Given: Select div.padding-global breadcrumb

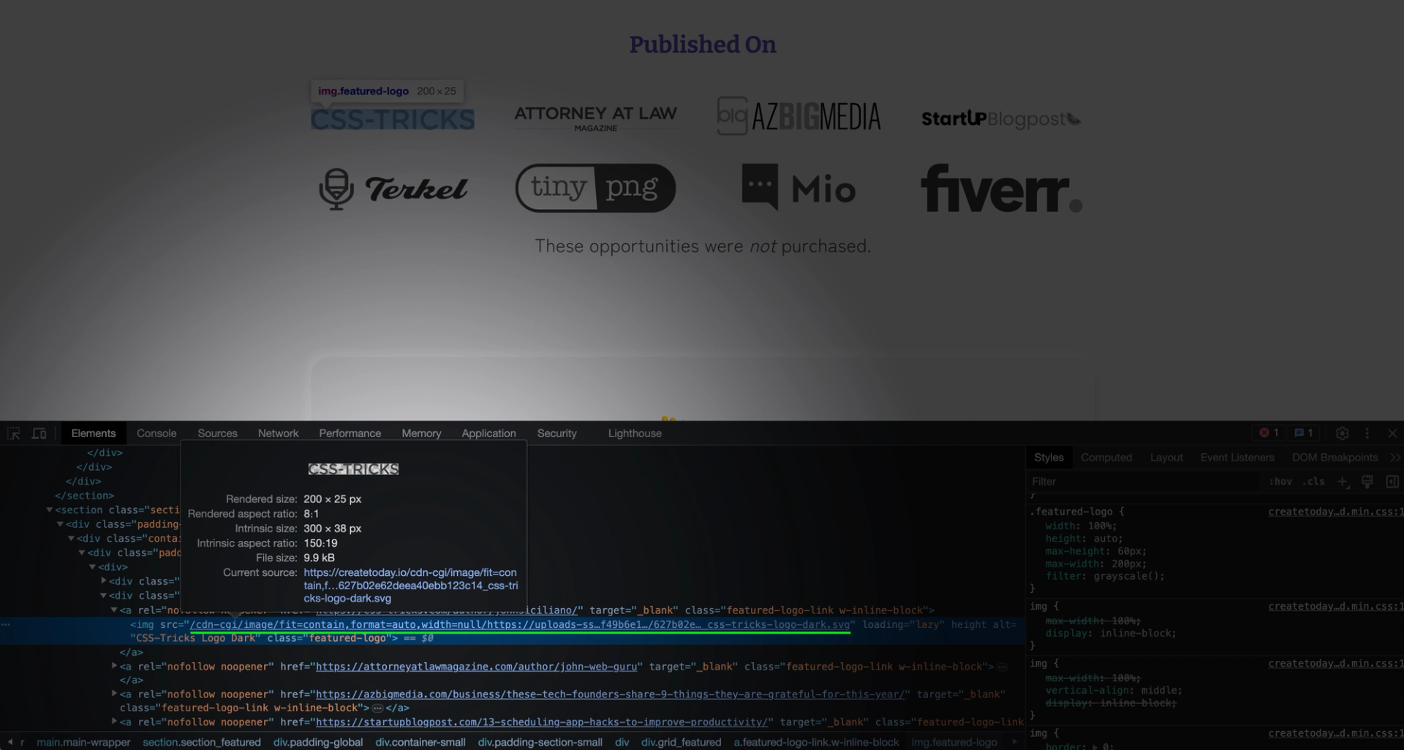Looking at the screenshot, I should (318, 742).
